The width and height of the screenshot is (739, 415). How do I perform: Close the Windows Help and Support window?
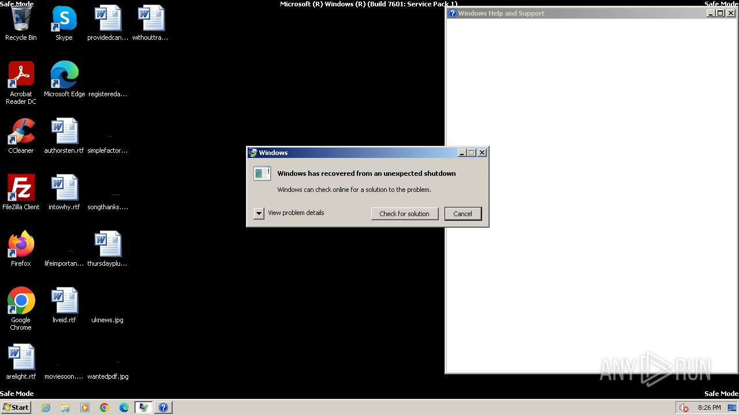tap(731, 13)
